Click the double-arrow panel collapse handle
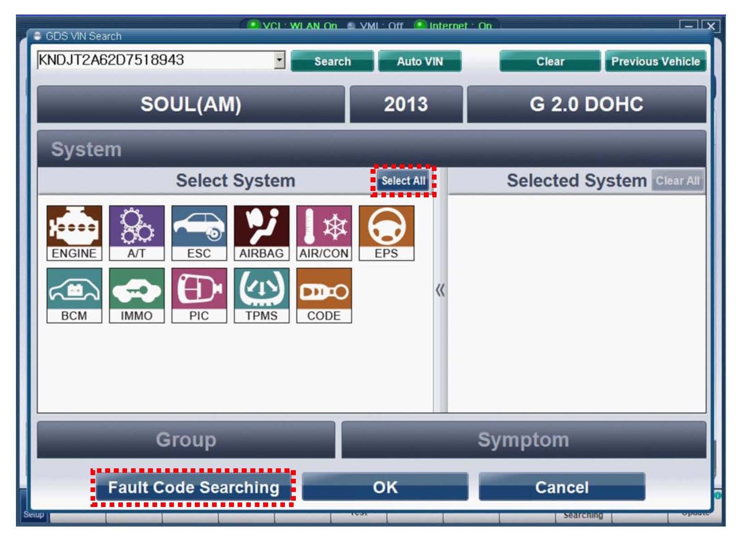This screenshot has width=736, height=537. [440, 290]
